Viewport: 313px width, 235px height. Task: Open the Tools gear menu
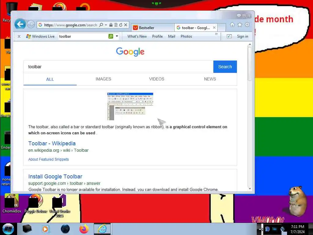click(247, 24)
